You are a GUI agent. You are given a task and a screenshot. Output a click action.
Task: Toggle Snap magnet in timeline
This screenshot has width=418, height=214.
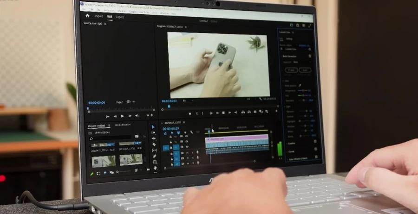coord(172,133)
